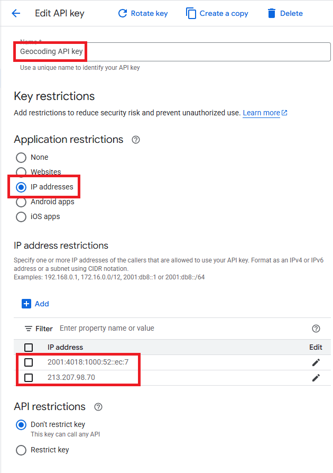Click the Create a copy icon

click(x=191, y=13)
